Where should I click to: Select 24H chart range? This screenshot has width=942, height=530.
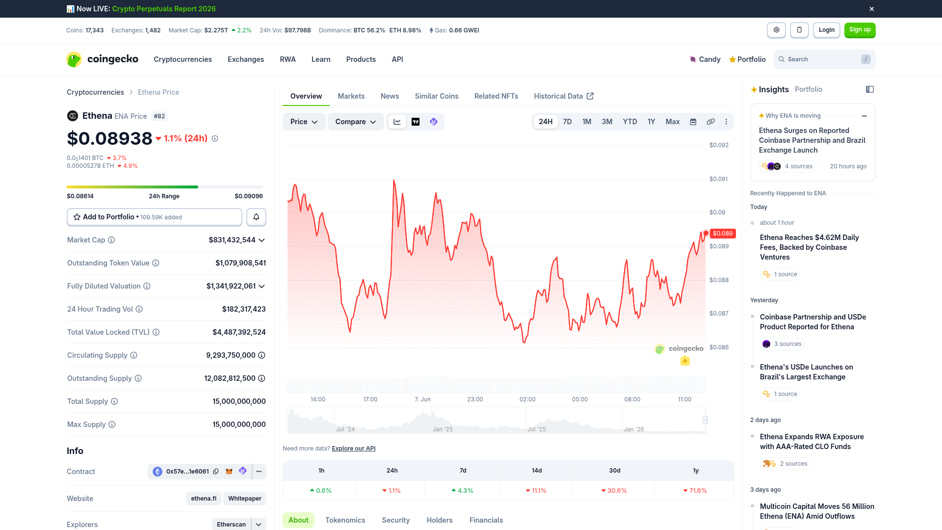click(x=546, y=122)
